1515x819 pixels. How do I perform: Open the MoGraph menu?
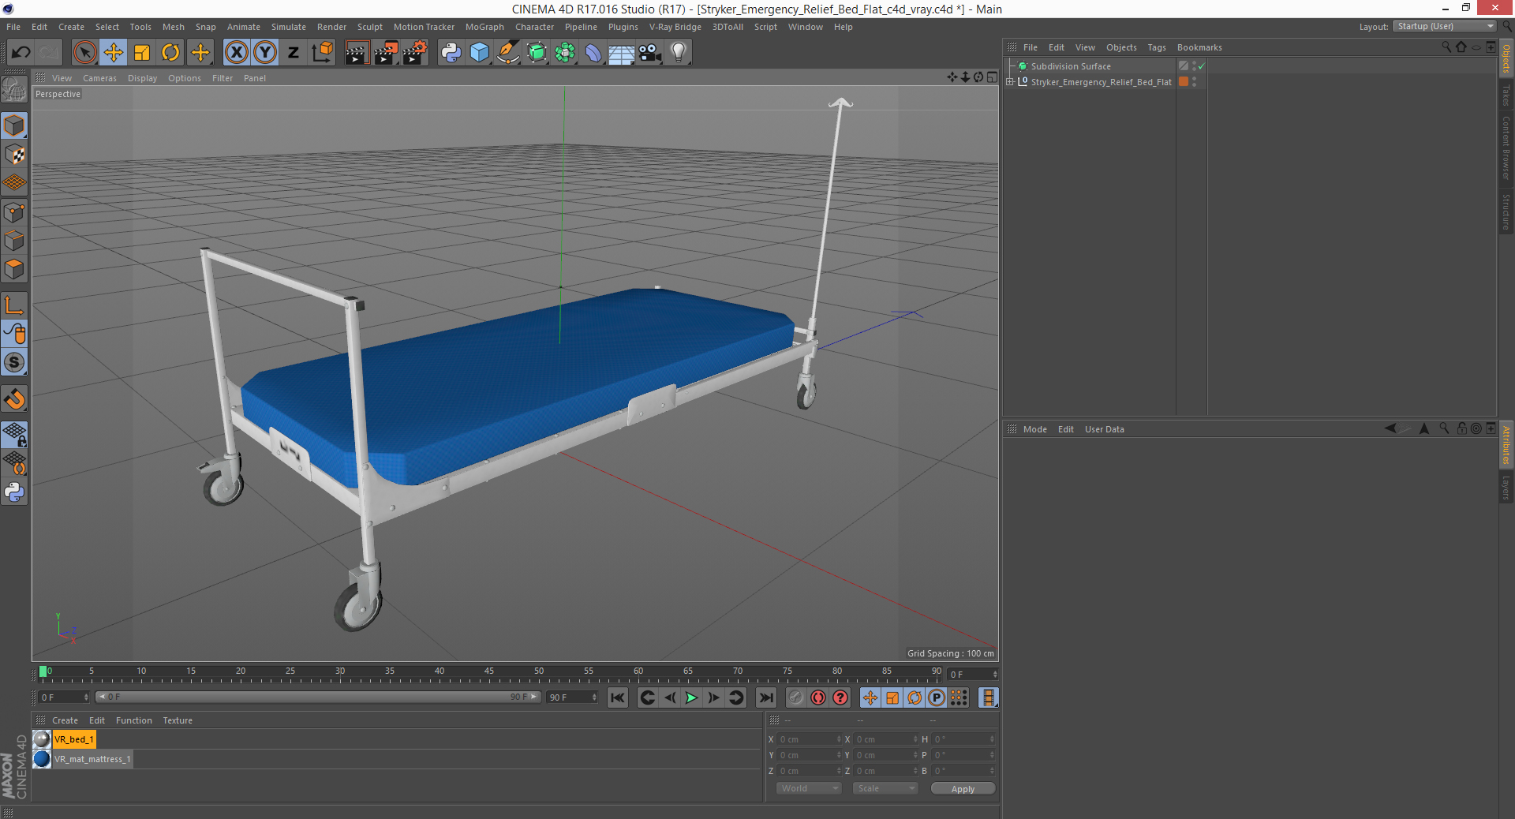[484, 27]
